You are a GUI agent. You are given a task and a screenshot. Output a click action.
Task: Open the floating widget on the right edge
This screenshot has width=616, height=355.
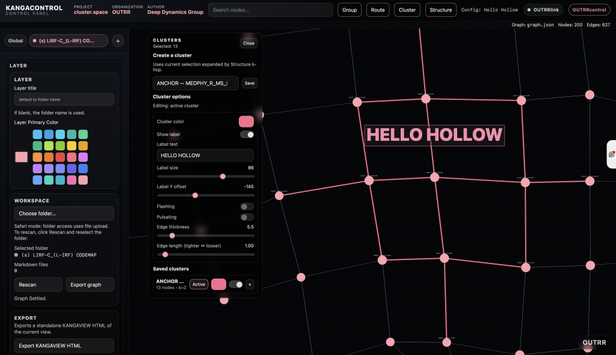click(611, 154)
